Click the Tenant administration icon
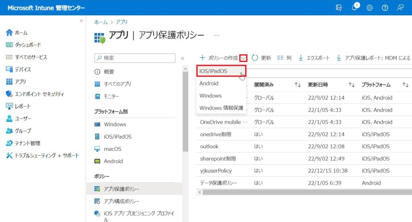 pyautogui.click(x=9, y=143)
